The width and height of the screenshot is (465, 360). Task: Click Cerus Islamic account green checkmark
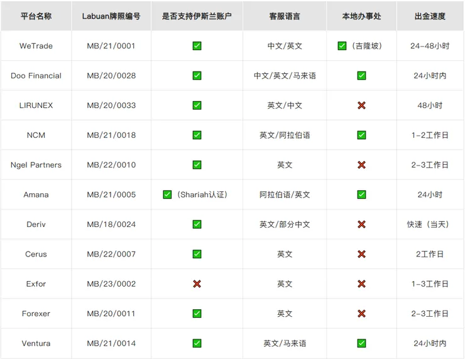point(197,254)
